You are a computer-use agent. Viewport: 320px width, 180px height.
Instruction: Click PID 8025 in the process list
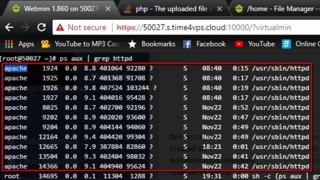click(50, 107)
